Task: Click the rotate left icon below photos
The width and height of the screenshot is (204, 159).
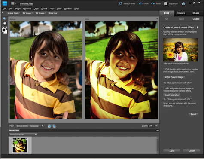Action: 49,126
